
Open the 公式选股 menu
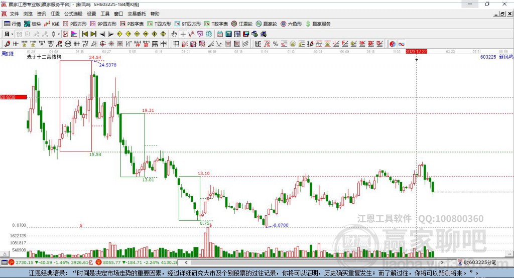coord(73,14)
